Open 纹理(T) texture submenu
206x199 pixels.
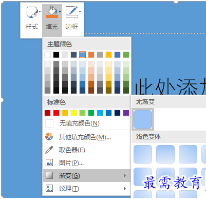87,189
